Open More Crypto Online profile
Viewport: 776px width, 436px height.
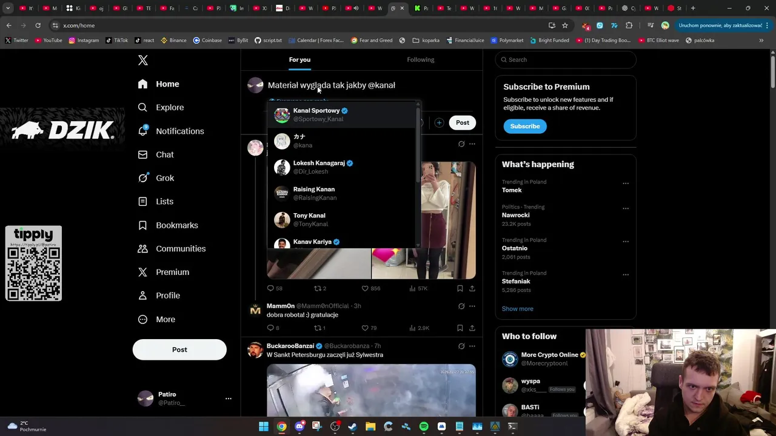(549, 355)
